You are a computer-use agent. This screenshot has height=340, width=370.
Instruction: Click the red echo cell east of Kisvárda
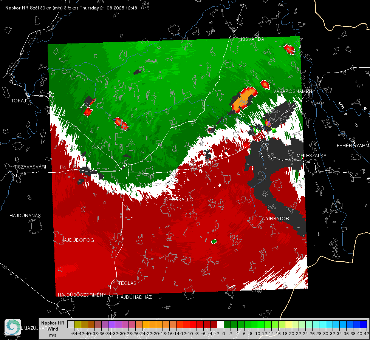289,49
